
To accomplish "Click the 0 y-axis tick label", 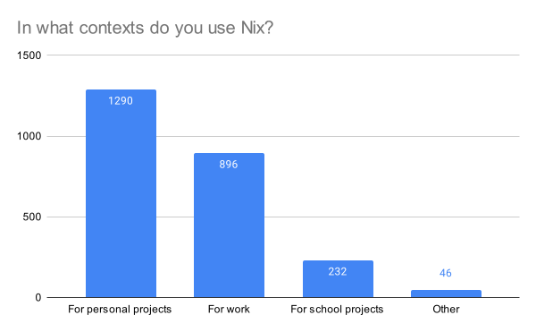I will pyautogui.click(x=38, y=298).
